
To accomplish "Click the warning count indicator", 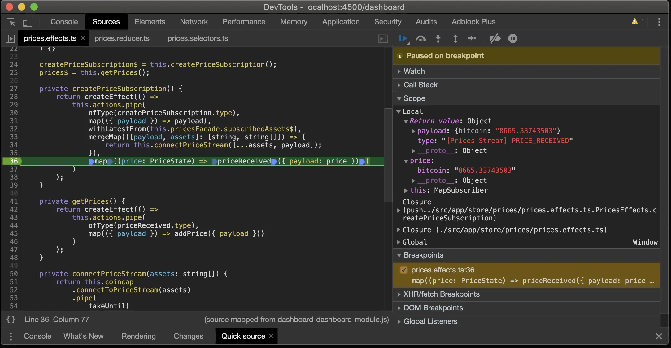I will coord(638,22).
